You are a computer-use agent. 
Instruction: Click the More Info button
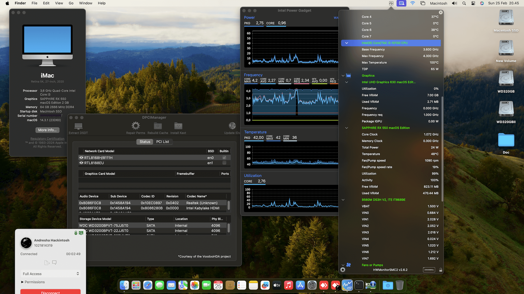click(47, 130)
